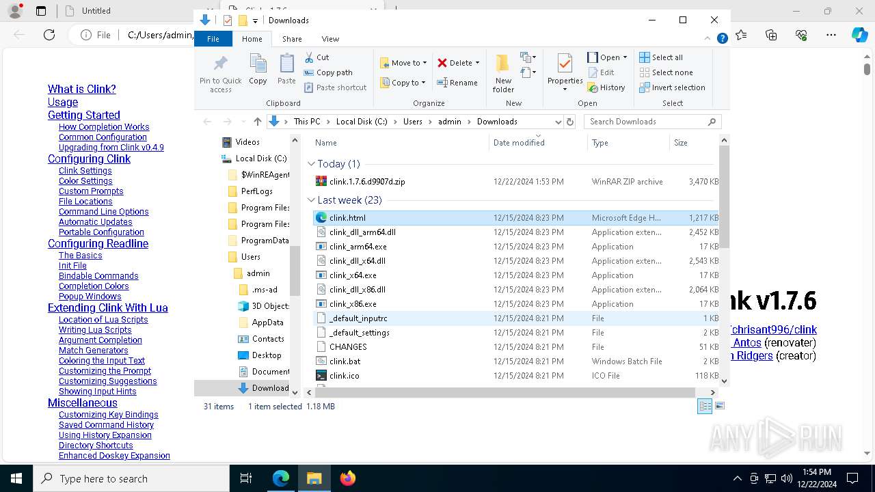This screenshot has height=492, width=875.
Task: Click Select none in ribbon
Action: tap(666, 72)
